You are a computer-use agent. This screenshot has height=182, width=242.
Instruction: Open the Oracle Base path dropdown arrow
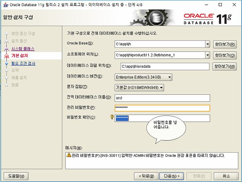pos(208,44)
